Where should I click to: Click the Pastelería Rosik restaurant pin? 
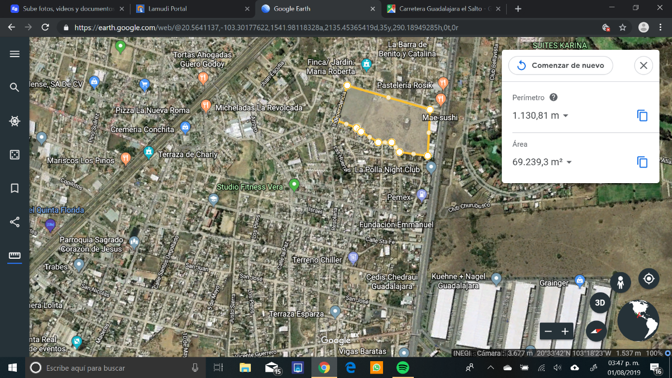443,84
